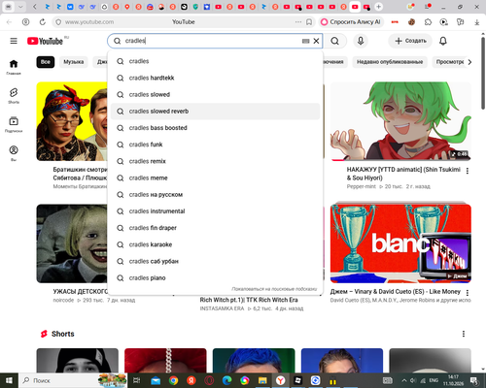This screenshot has width=486, height=388.
Task: Open more options for the НАКАЖУУ video
Action: point(468,171)
